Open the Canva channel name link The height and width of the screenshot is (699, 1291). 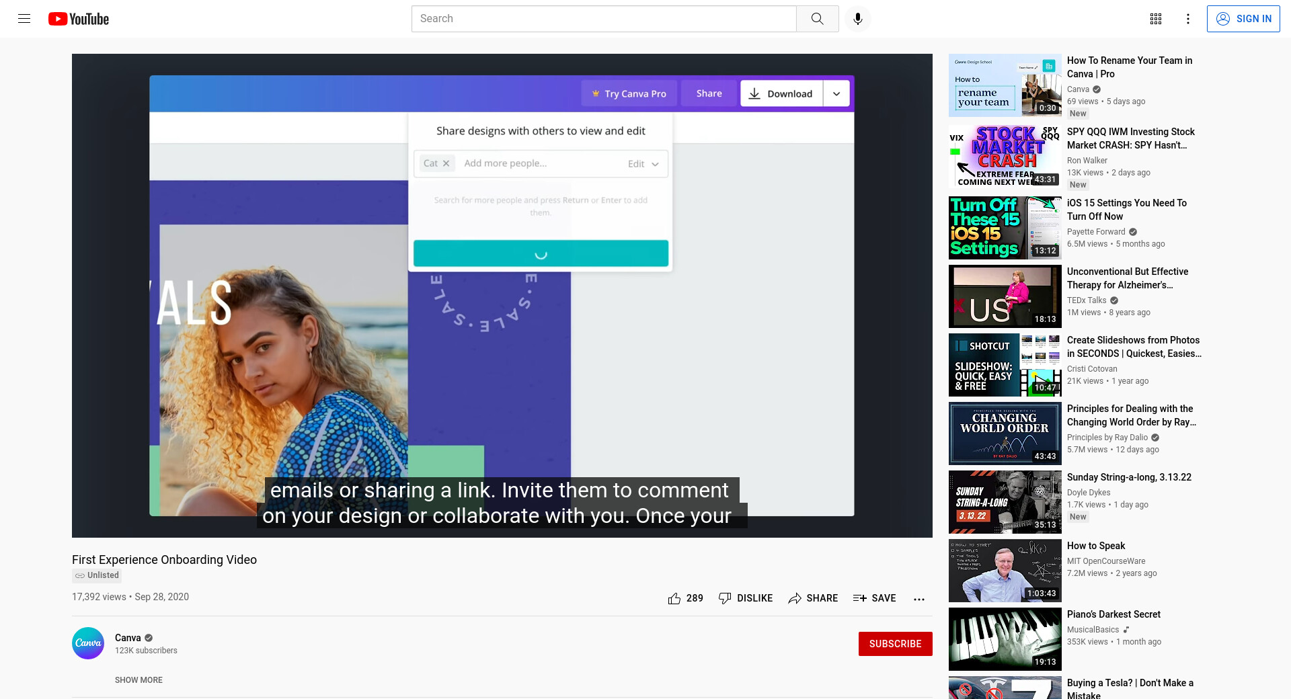point(128,638)
